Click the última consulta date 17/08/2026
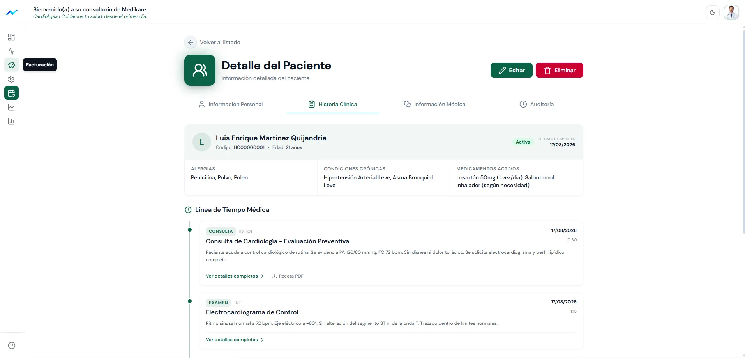 tap(562, 145)
